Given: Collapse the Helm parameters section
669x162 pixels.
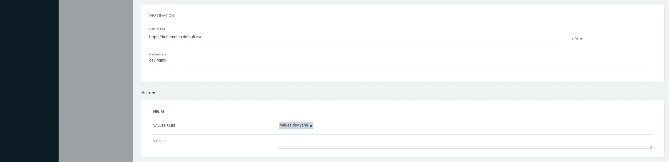Looking at the screenshot, I should pyautogui.click(x=154, y=93).
